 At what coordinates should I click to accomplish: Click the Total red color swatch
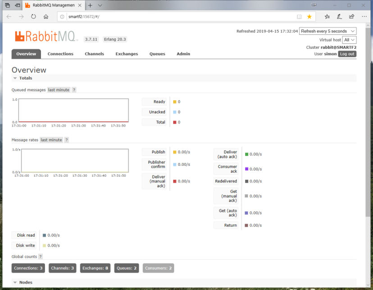click(x=175, y=122)
